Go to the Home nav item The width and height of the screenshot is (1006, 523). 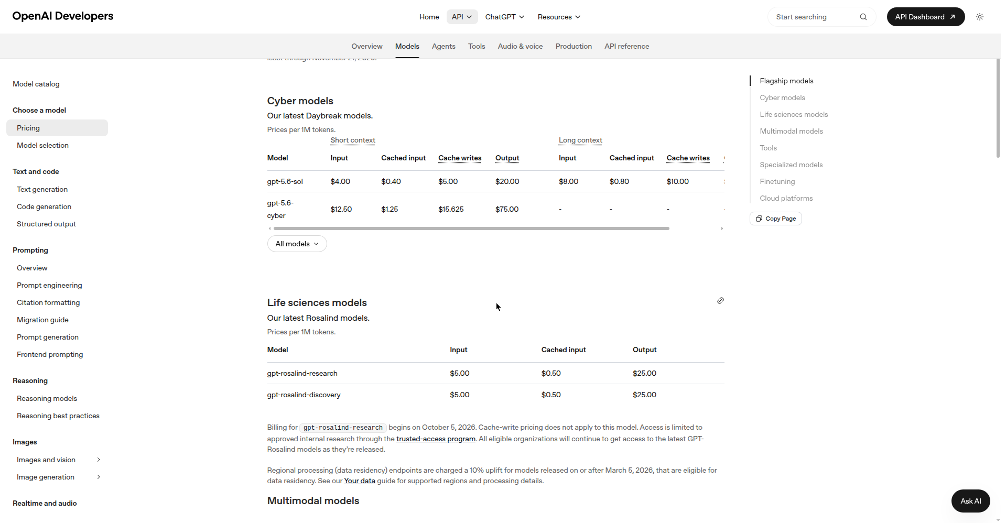(429, 17)
